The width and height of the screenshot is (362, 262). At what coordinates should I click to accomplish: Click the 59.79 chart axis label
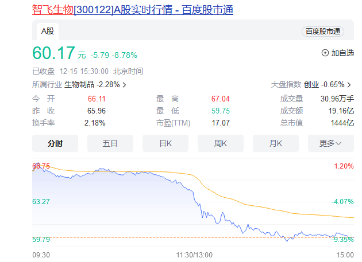[x=41, y=240]
